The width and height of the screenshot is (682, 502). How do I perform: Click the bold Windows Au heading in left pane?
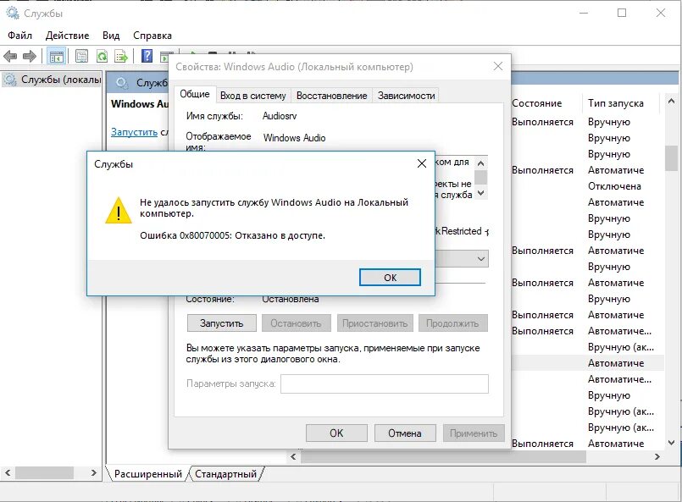pyautogui.click(x=139, y=104)
